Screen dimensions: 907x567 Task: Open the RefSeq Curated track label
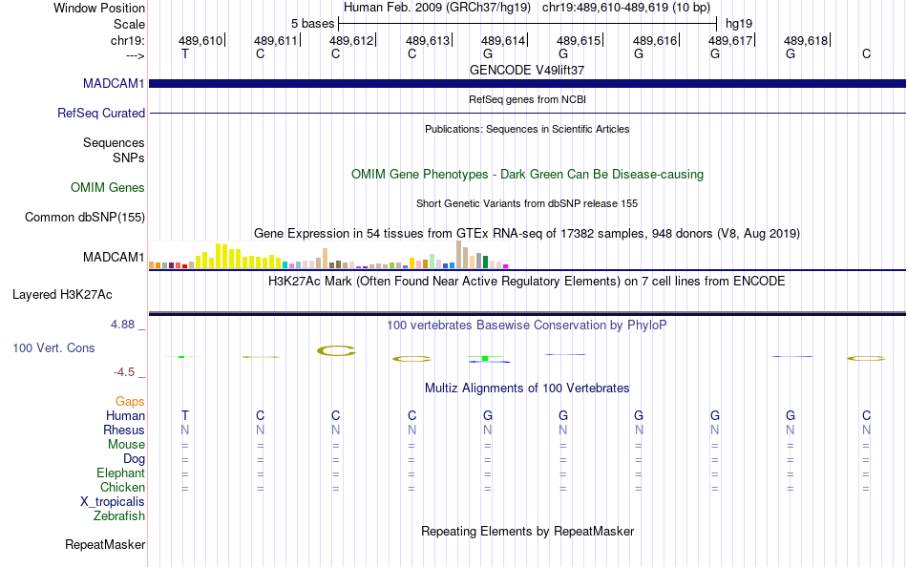point(101,113)
